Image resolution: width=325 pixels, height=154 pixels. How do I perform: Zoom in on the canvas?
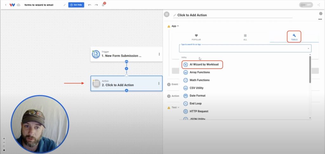pos(4,138)
